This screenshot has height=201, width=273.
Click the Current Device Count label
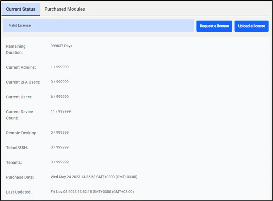point(19,115)
